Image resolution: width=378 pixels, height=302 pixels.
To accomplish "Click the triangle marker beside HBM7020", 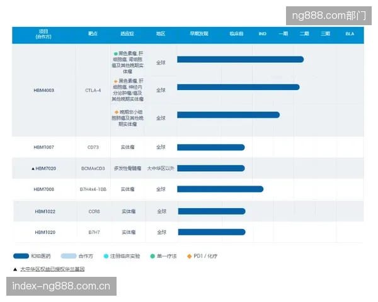I will [33, 169].
